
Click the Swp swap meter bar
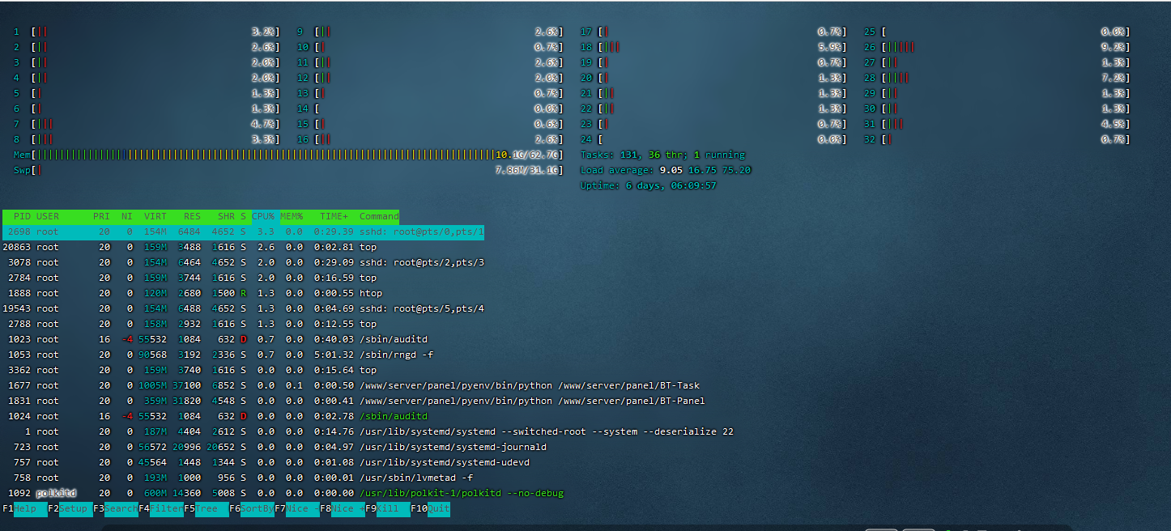tap(288, 170)
